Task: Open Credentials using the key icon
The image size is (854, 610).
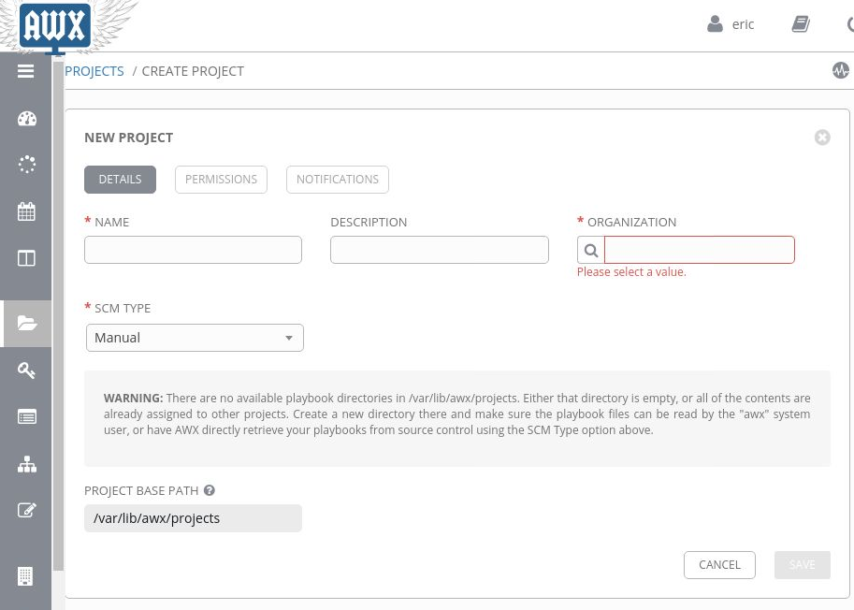Action: [26, 370]
